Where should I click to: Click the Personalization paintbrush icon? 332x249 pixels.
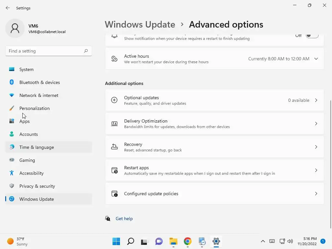pyautogui.click(x=12, y=108)
